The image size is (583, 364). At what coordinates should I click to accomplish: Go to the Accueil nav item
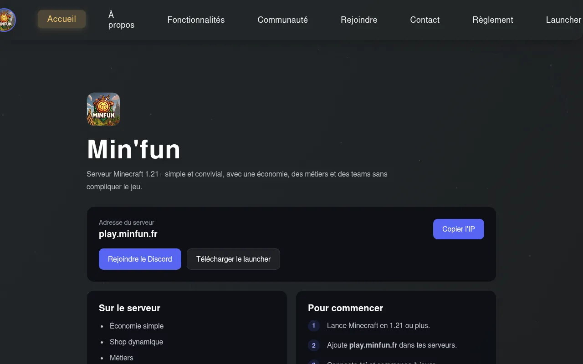(x=61, y=19)
